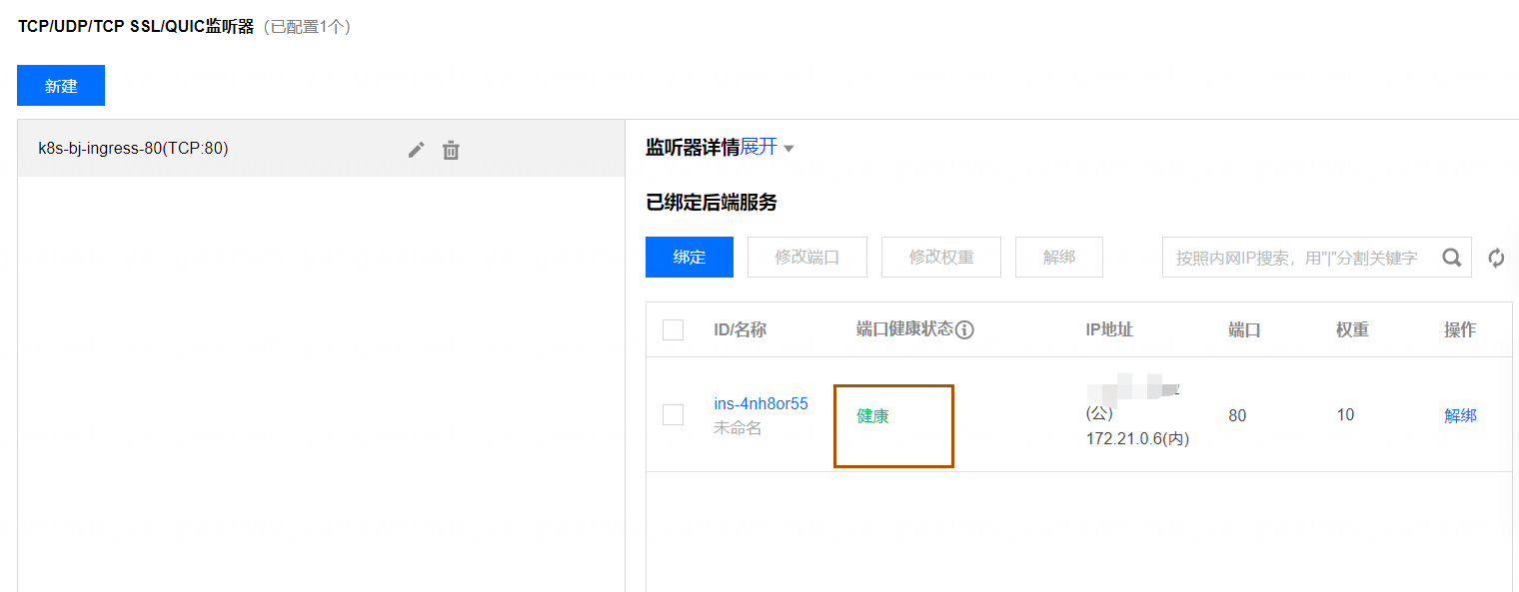Screen dimensions: 1519x592
Task: Click the ID/名称 column header
Action: (741, 329)
